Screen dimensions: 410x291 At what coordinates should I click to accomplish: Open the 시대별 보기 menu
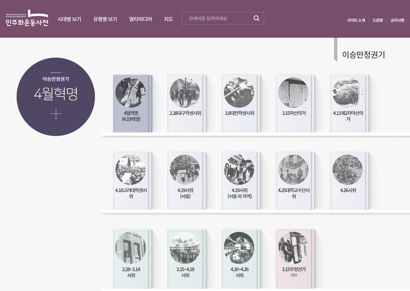pyautogui.click(x=69, y=19)
